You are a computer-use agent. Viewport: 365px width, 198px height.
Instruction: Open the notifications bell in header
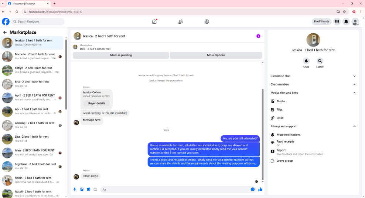coord(346,21)
